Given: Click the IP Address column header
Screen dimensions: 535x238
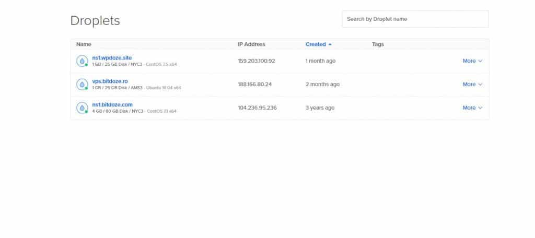Looking at the screenshot, I should (x=251, y=44).
